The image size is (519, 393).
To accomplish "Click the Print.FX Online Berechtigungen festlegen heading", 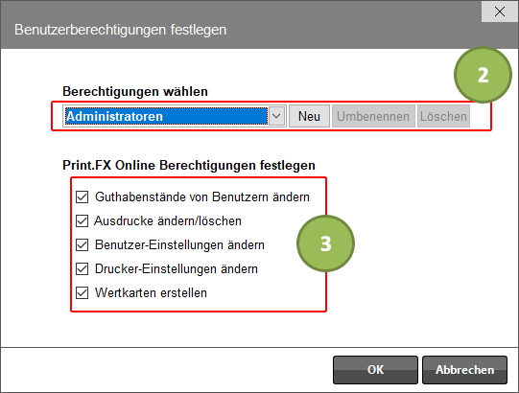I will (x=189, y=165).
